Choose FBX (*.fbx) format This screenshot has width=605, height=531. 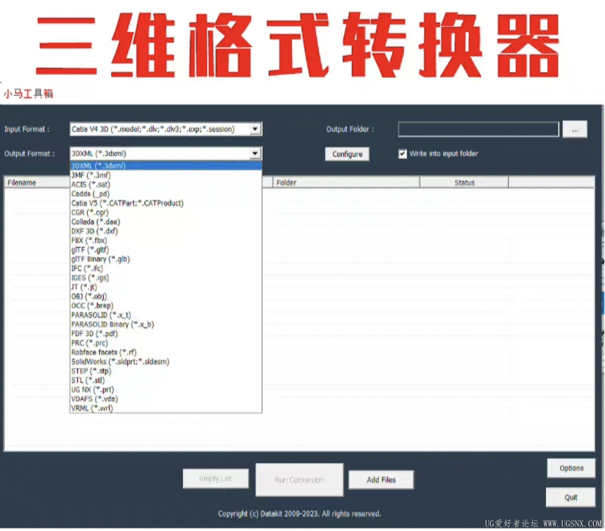pyautogui.click(x=165, y=240)
